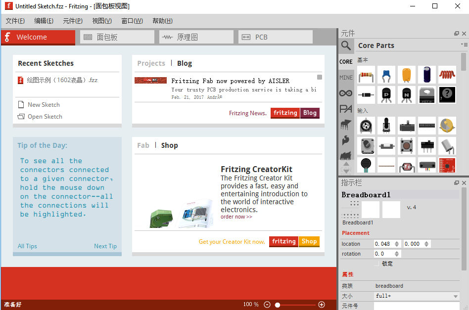The image size is (469, 310).
Task: Select the PNP transistor part
Action: tap(386, 95)
